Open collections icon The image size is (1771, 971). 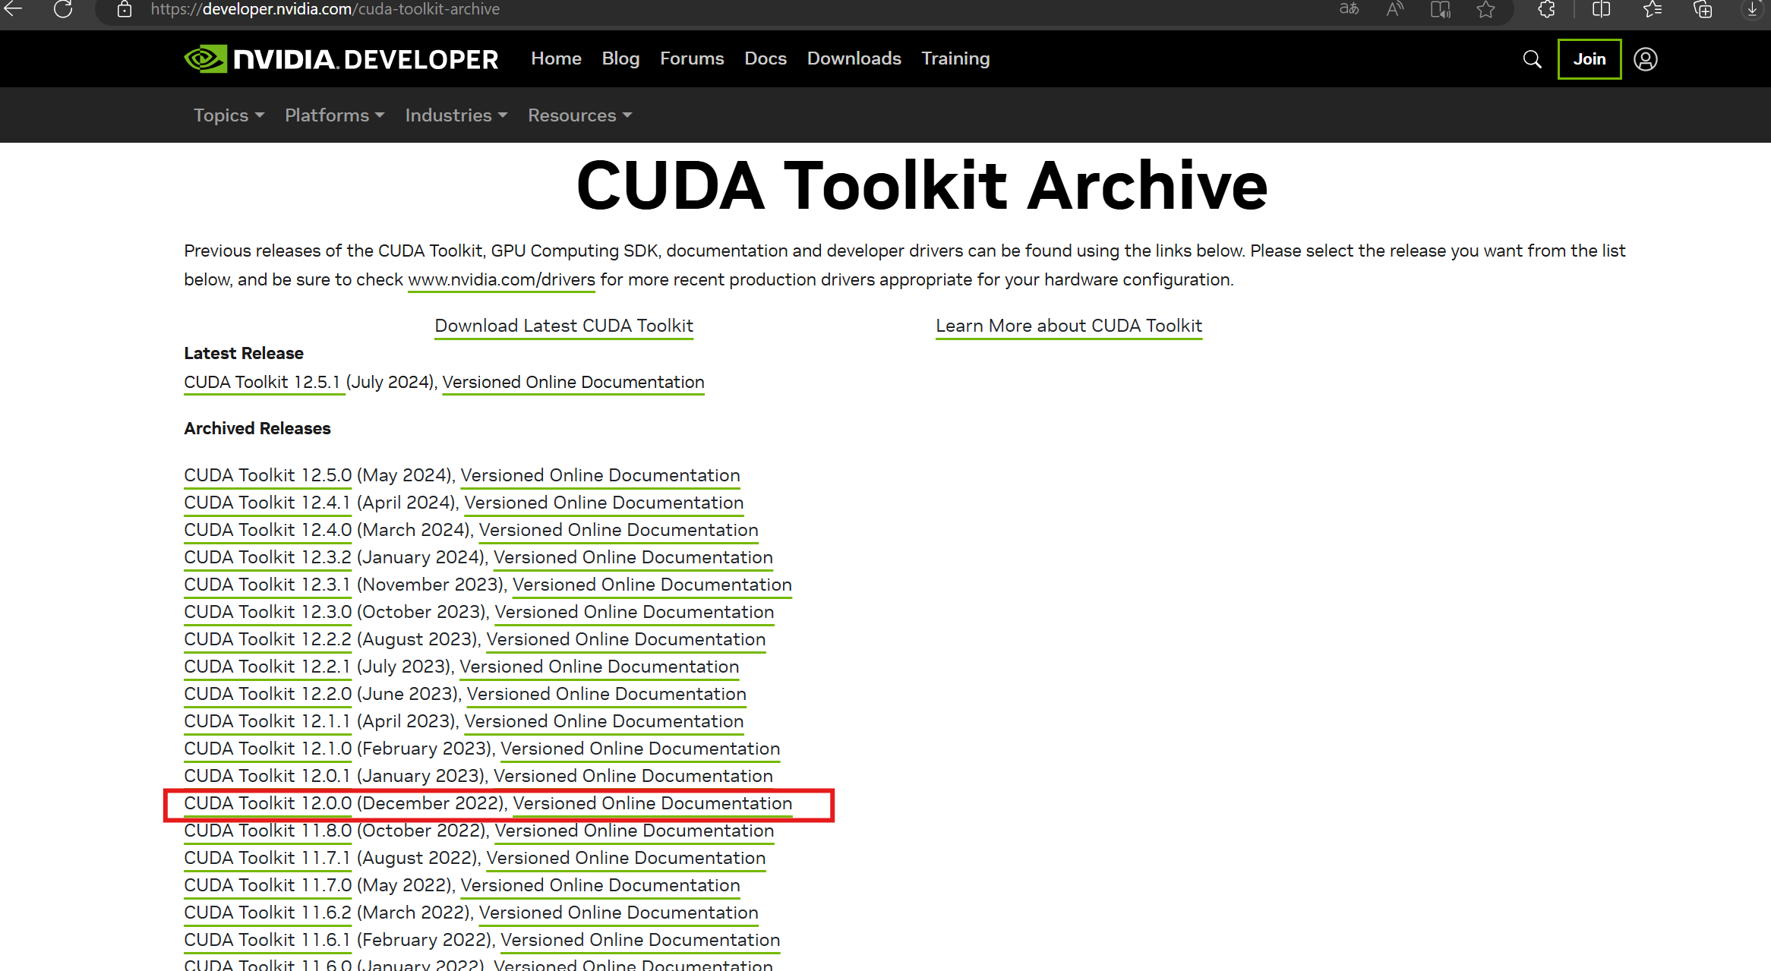[1703, 9]
